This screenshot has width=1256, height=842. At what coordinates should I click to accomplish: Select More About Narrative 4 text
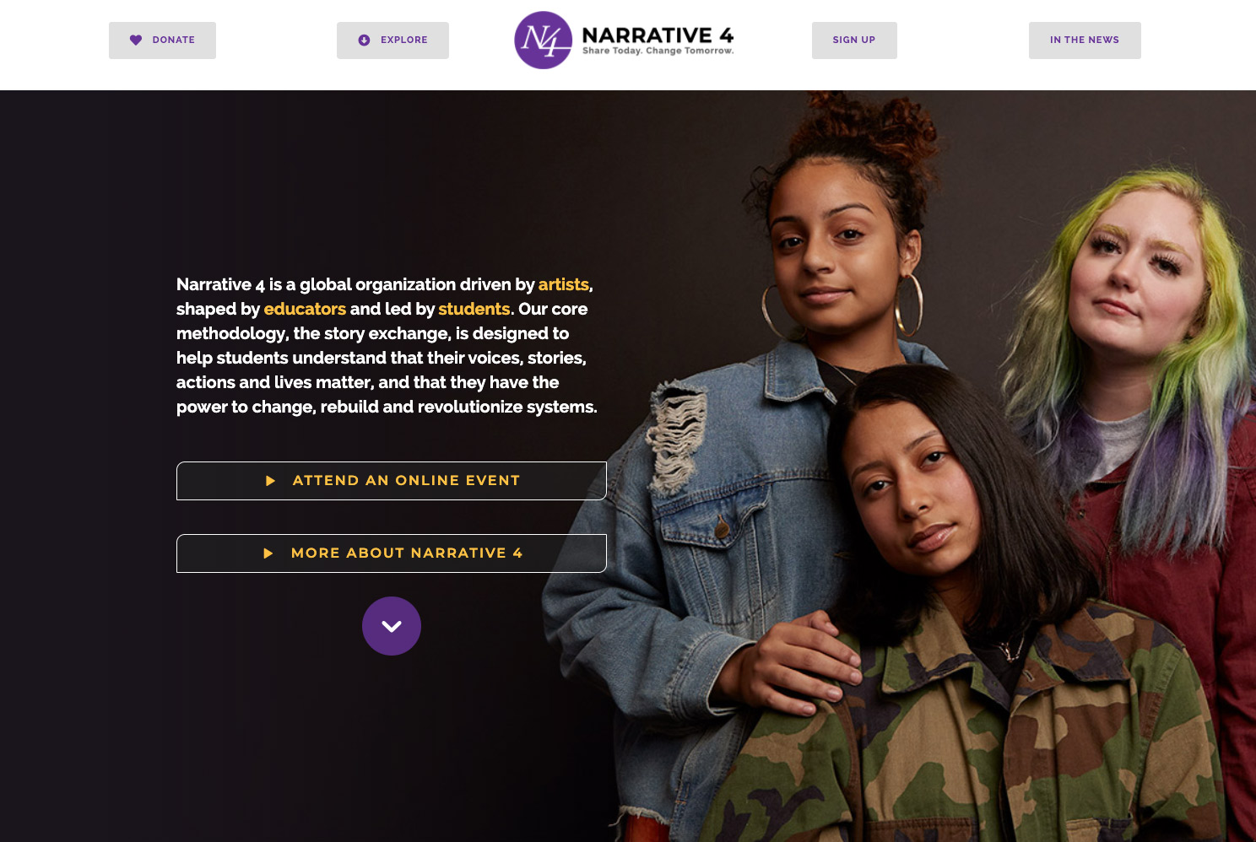(x=407, y=553)
